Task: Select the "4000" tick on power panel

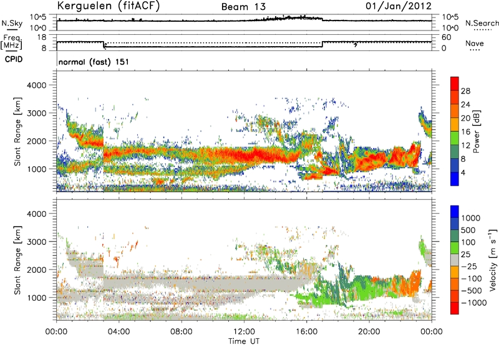Action: click(36, 85)
